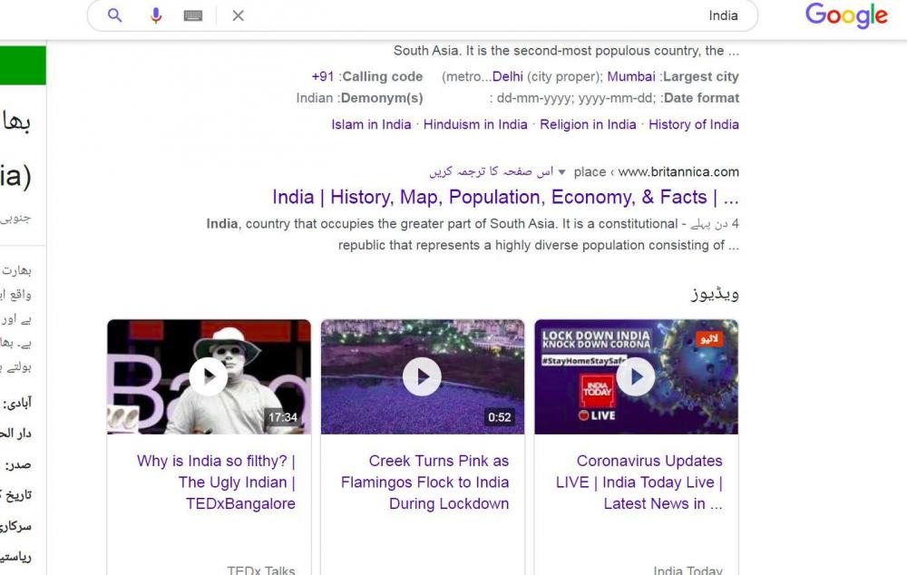Click the search magnifier icon
907x575 pixels.
click(115, 15)
